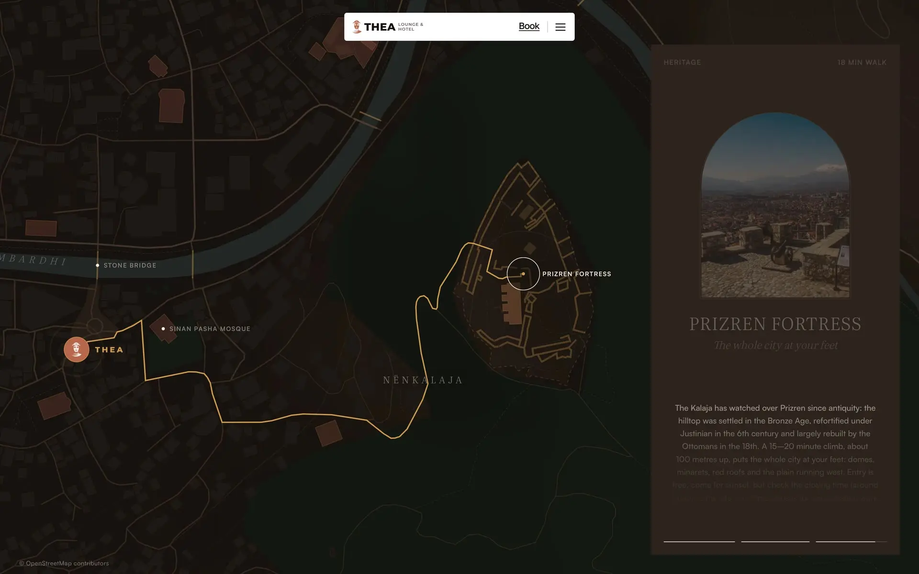Select the THEA hotel map marker

77,349
